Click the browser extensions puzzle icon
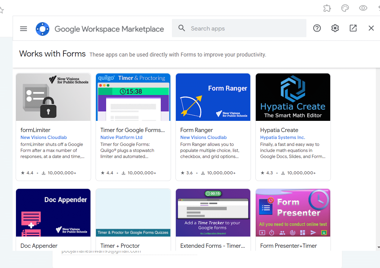This screenshot has height=268, width=380. [x=327, y=8]
